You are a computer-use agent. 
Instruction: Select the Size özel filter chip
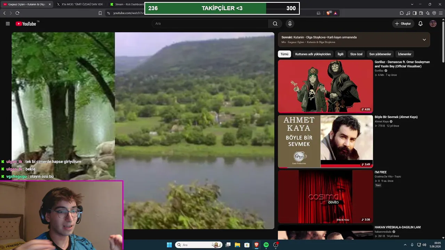tap(356, 54)
